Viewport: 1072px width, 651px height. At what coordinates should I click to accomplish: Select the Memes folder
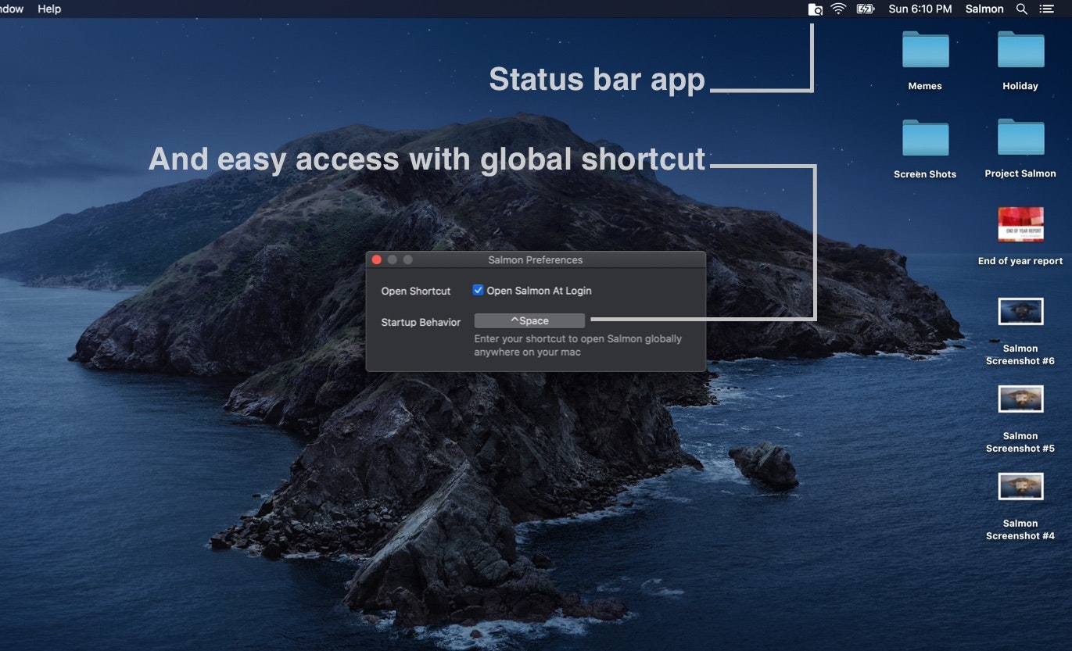pyautogui.click(x=925, y=50)
